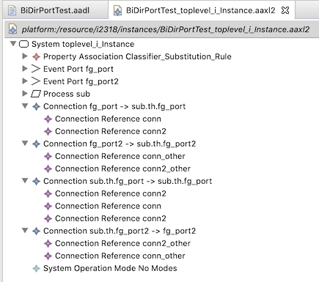Expand the Property Association Classifier_Substitution_Rule node
Viewport: 319px width, 282px height.
(25, 56)
